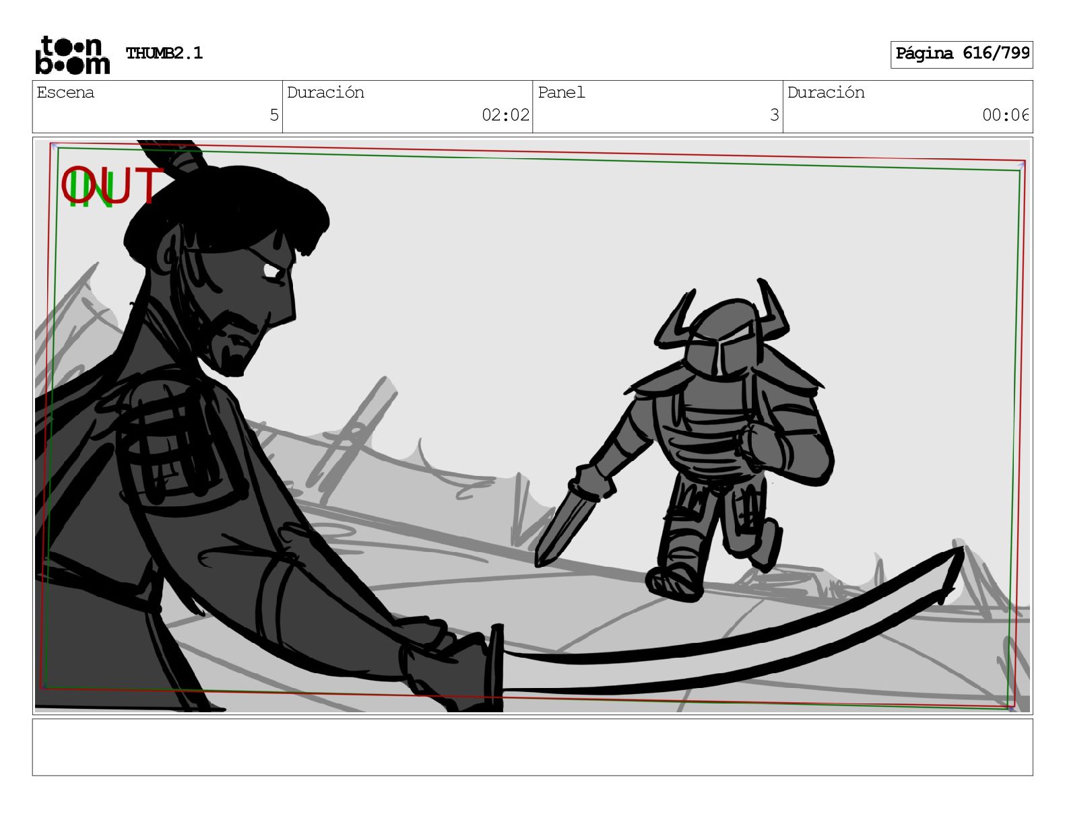Select the scene Duración value 02:02

pyautogui.click(x=505, y=115)
